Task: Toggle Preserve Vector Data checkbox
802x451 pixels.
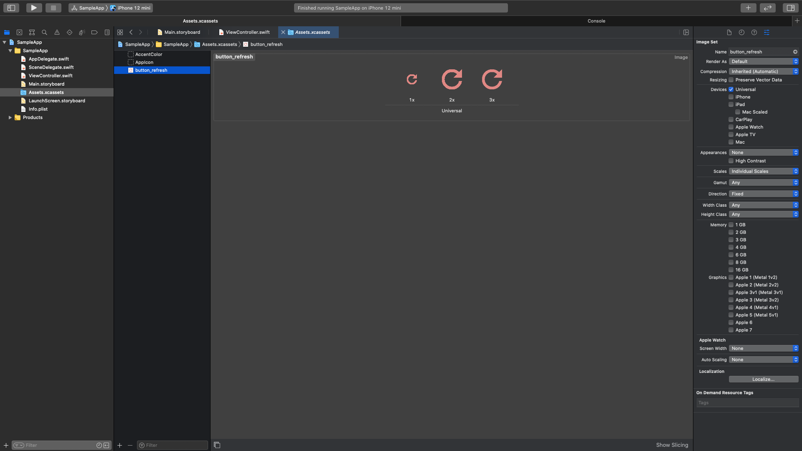Action: click(731, 80)
